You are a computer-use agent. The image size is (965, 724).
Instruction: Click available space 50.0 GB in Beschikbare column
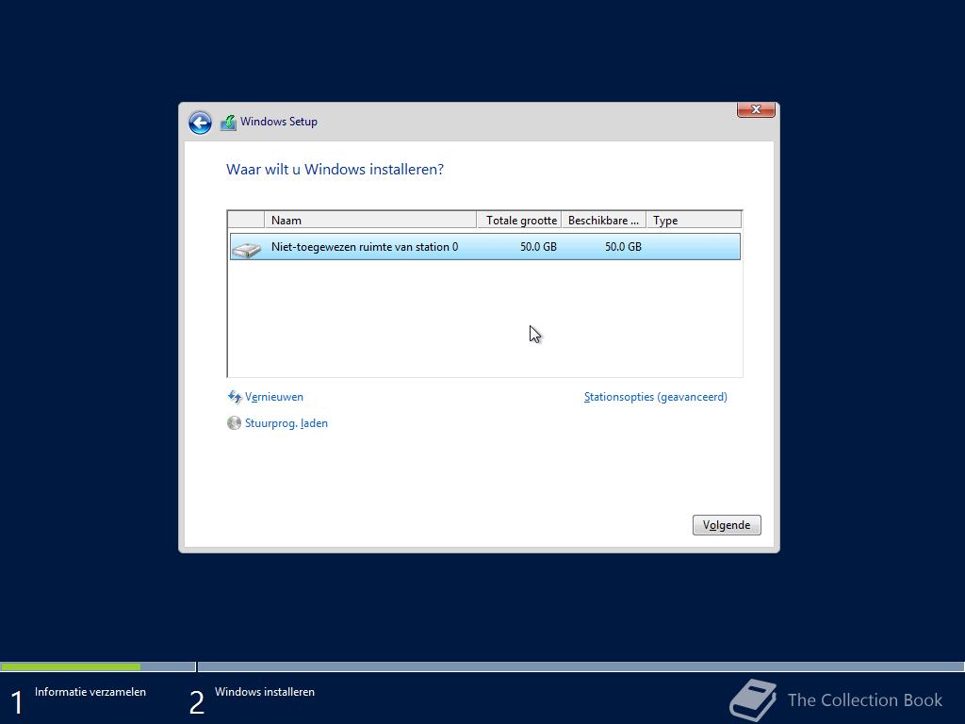pyautogui.click(x=623, y=247)
